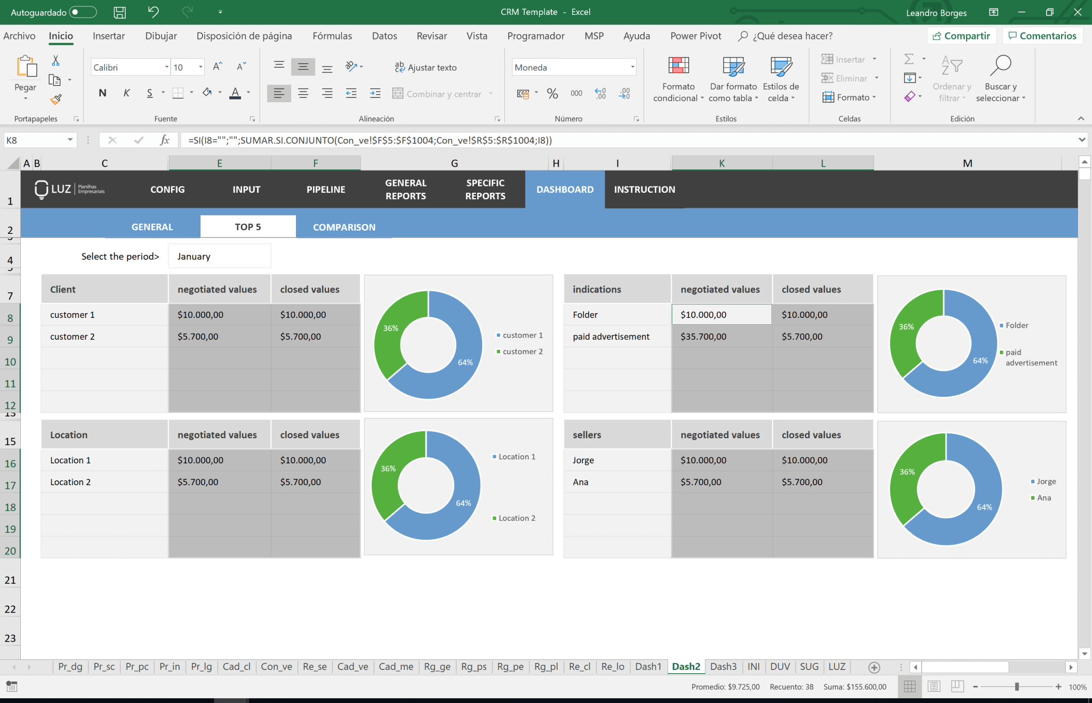Screen dimensions: 1092x703
Task: Toggle italic formatting
Action: pyautogui.click(x=127, y=93)
